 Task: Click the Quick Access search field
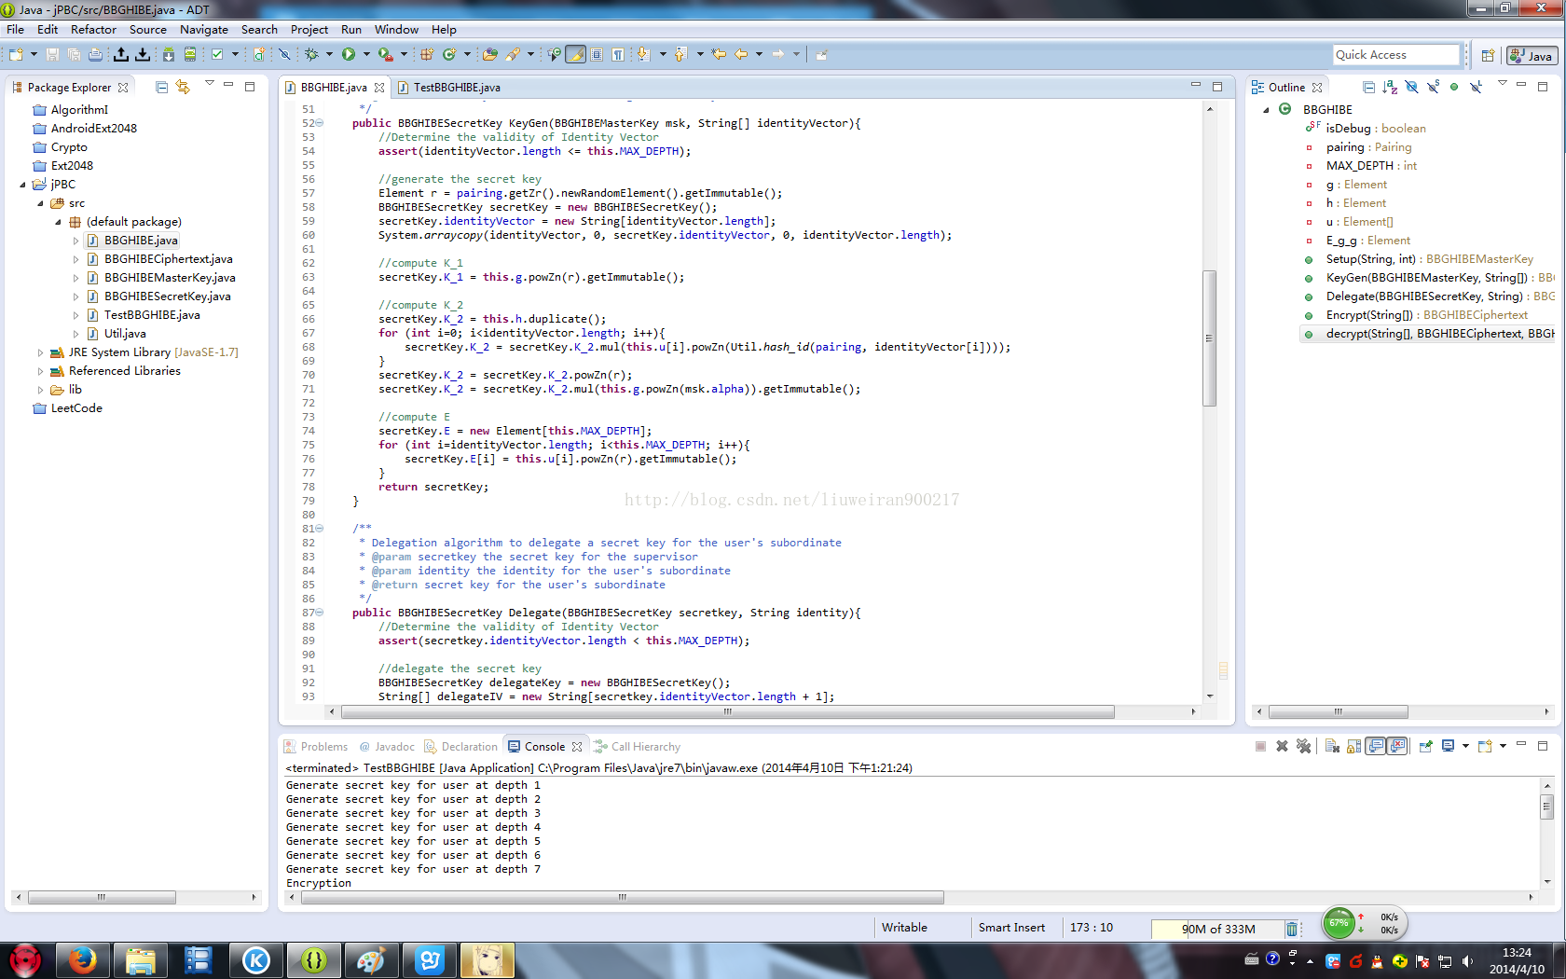(1395, 55)
